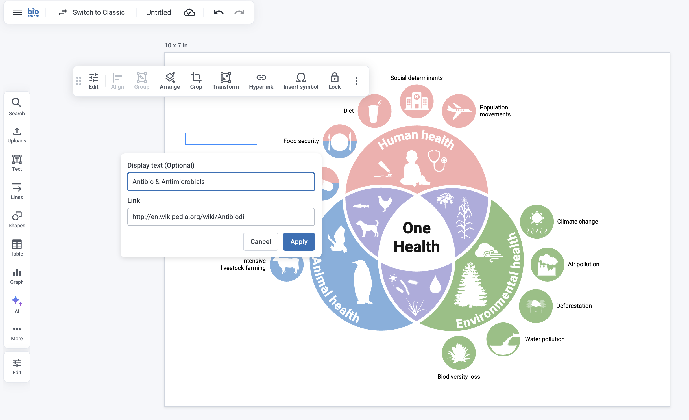Open the hamburger main menu
This screenshot has height=420, width=689.
click(18, 12)
